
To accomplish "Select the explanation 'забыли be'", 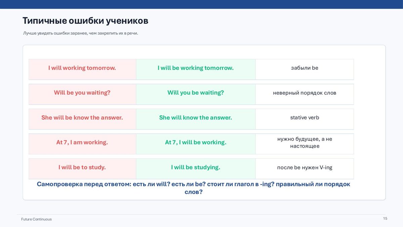I will click(x=305, y=68).
